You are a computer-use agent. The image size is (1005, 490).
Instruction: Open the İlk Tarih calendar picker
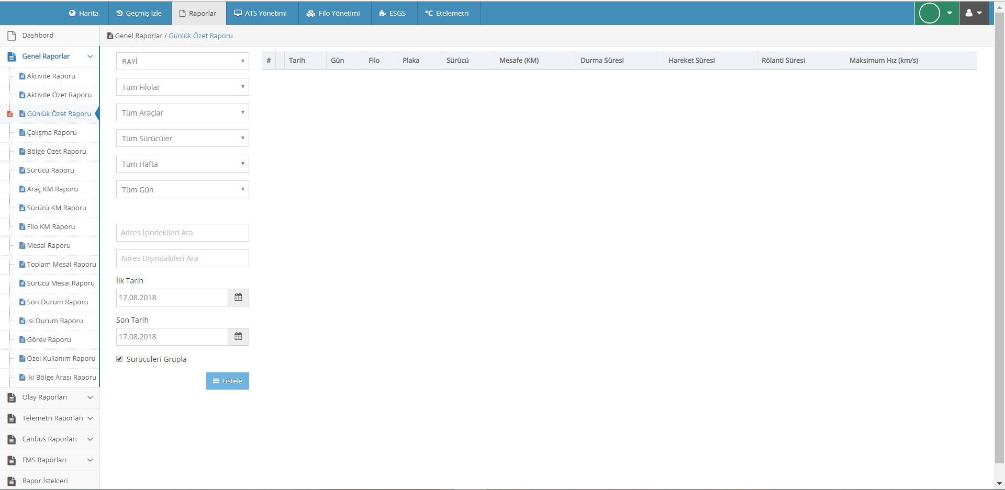coord(238,298)
